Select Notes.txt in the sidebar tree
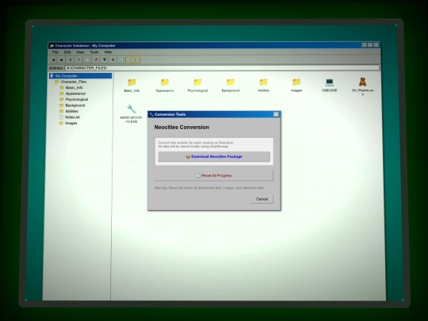 70,117
